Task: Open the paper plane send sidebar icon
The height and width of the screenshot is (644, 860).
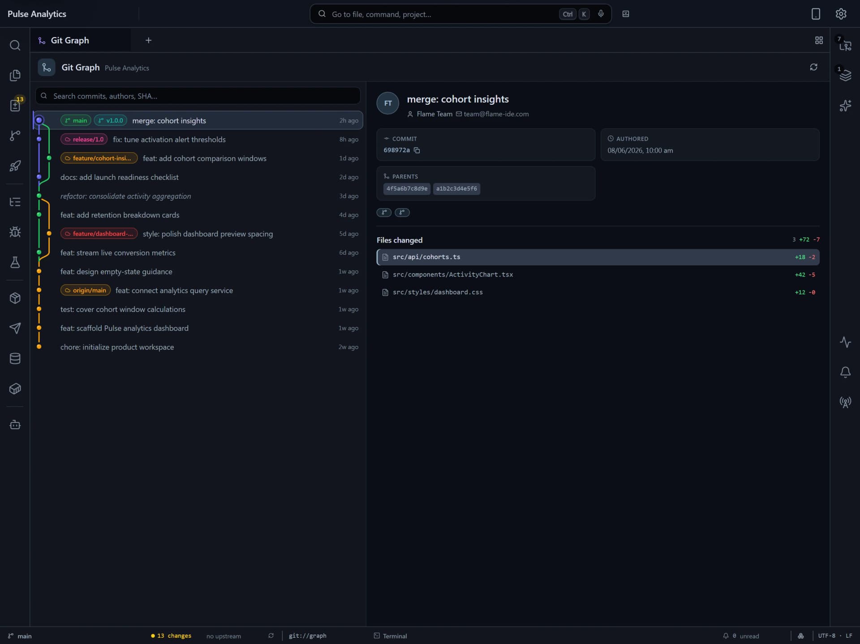Action: (15, 328)
